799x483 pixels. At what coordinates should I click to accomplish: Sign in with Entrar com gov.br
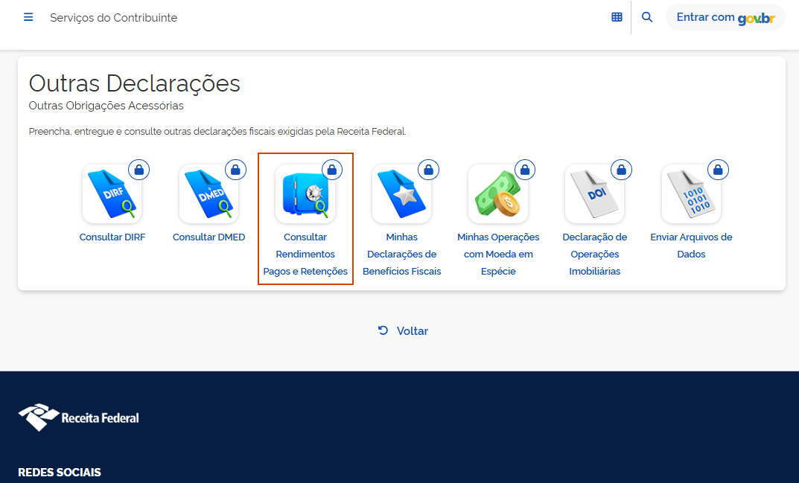[x=725, y=17]
